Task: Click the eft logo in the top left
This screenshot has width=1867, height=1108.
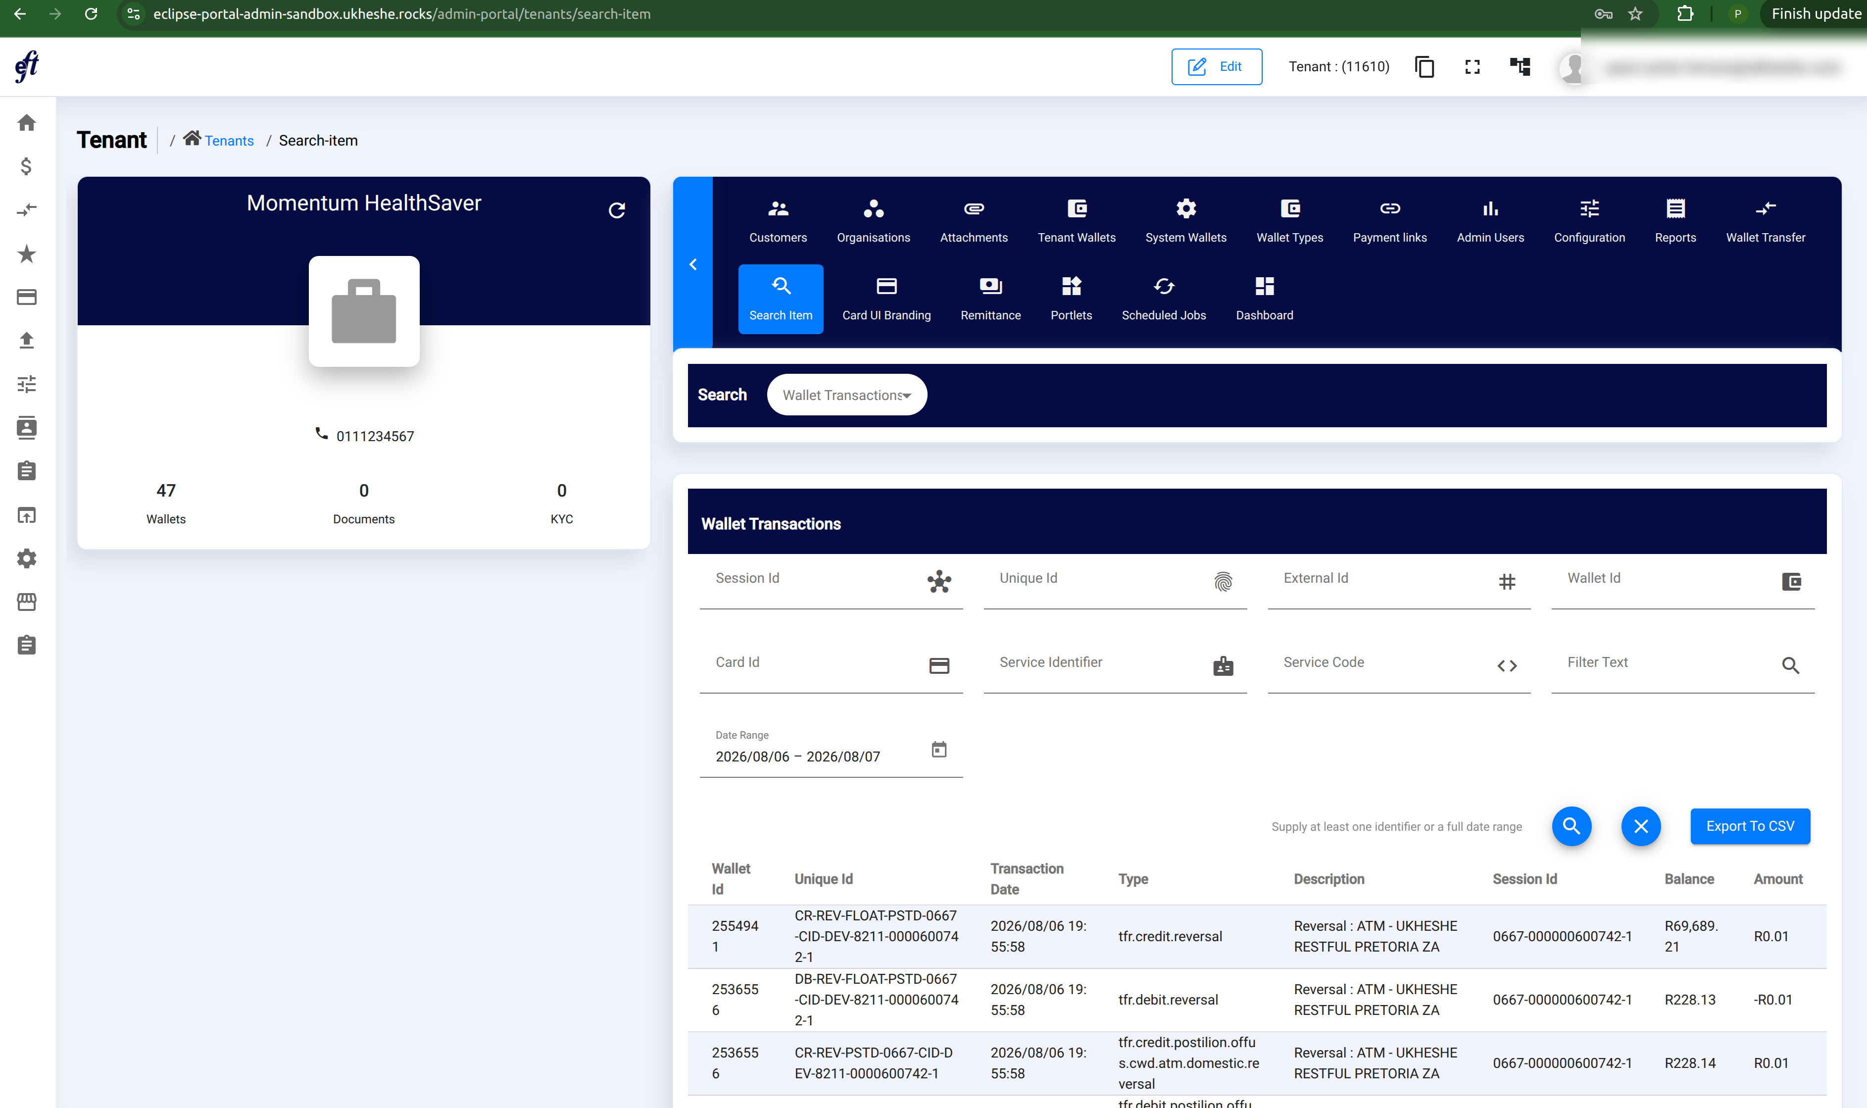Action: point(27,66)
